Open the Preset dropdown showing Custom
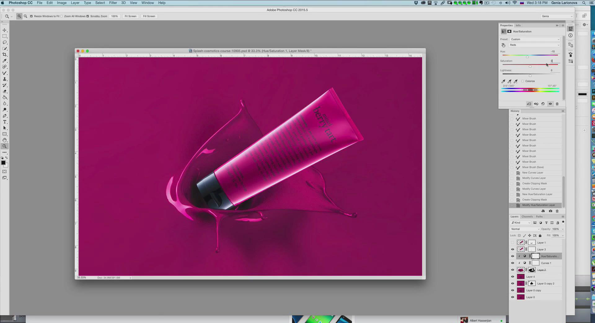 pyautogui.click(x=535, y=39)
